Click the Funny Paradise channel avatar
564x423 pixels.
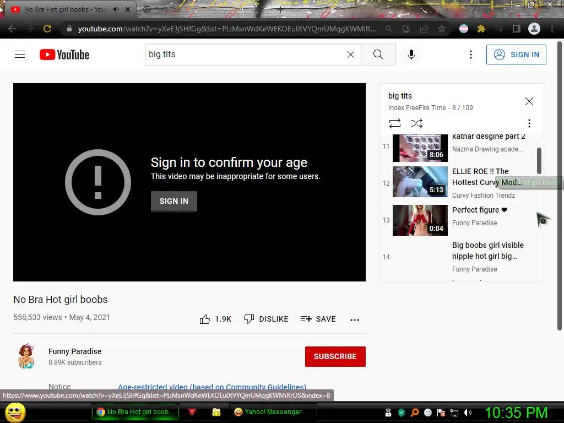point(26,356)
